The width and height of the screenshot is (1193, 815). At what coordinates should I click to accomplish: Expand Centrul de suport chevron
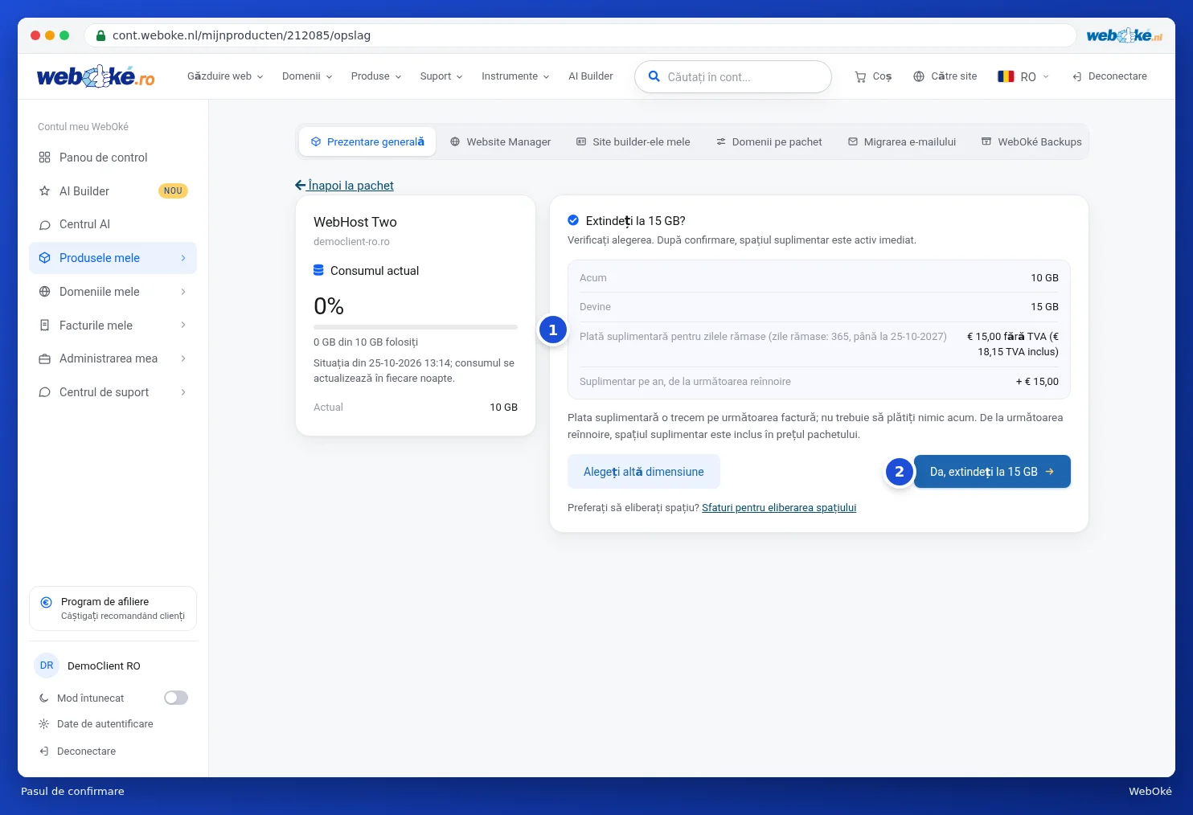(x=183, y=392)
